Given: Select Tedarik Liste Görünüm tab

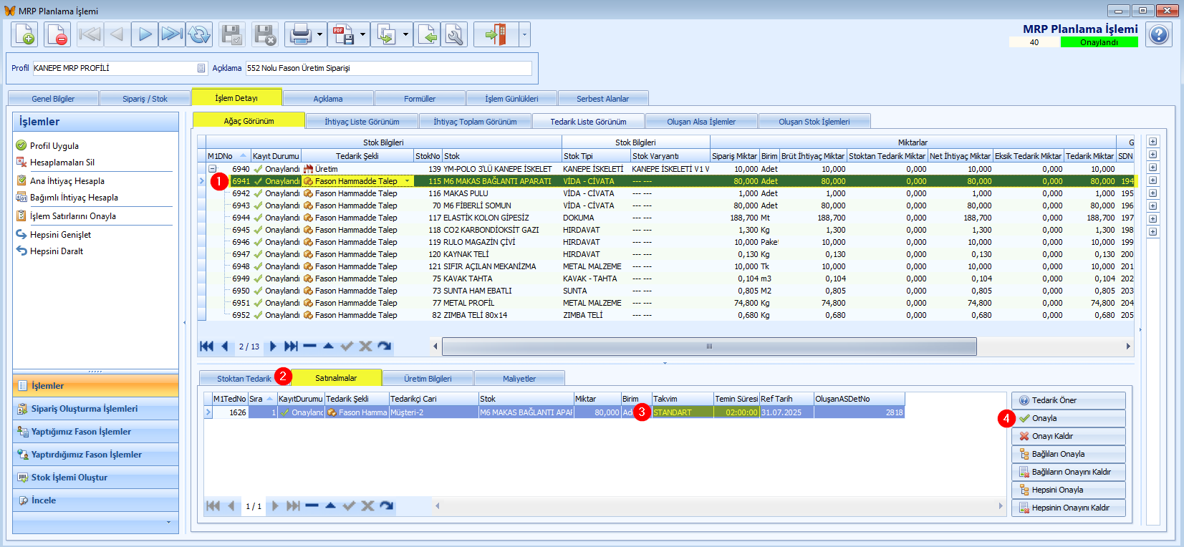Looking at the screenshot, I should pos(588,122).
